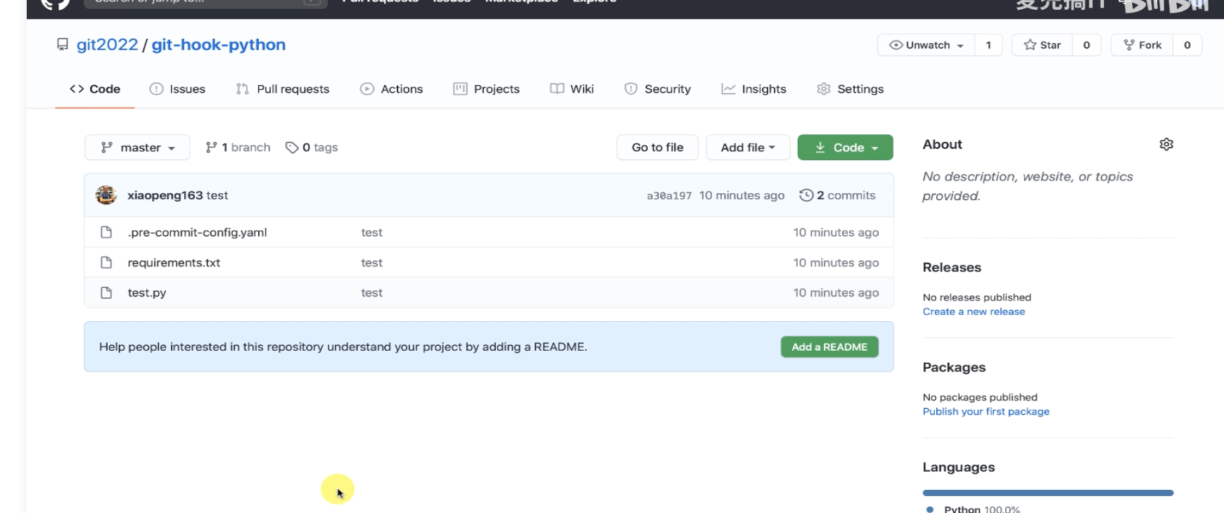Expand the master branch selector
Viewport: 1224px width, 513px height.
tap(137, 148)
